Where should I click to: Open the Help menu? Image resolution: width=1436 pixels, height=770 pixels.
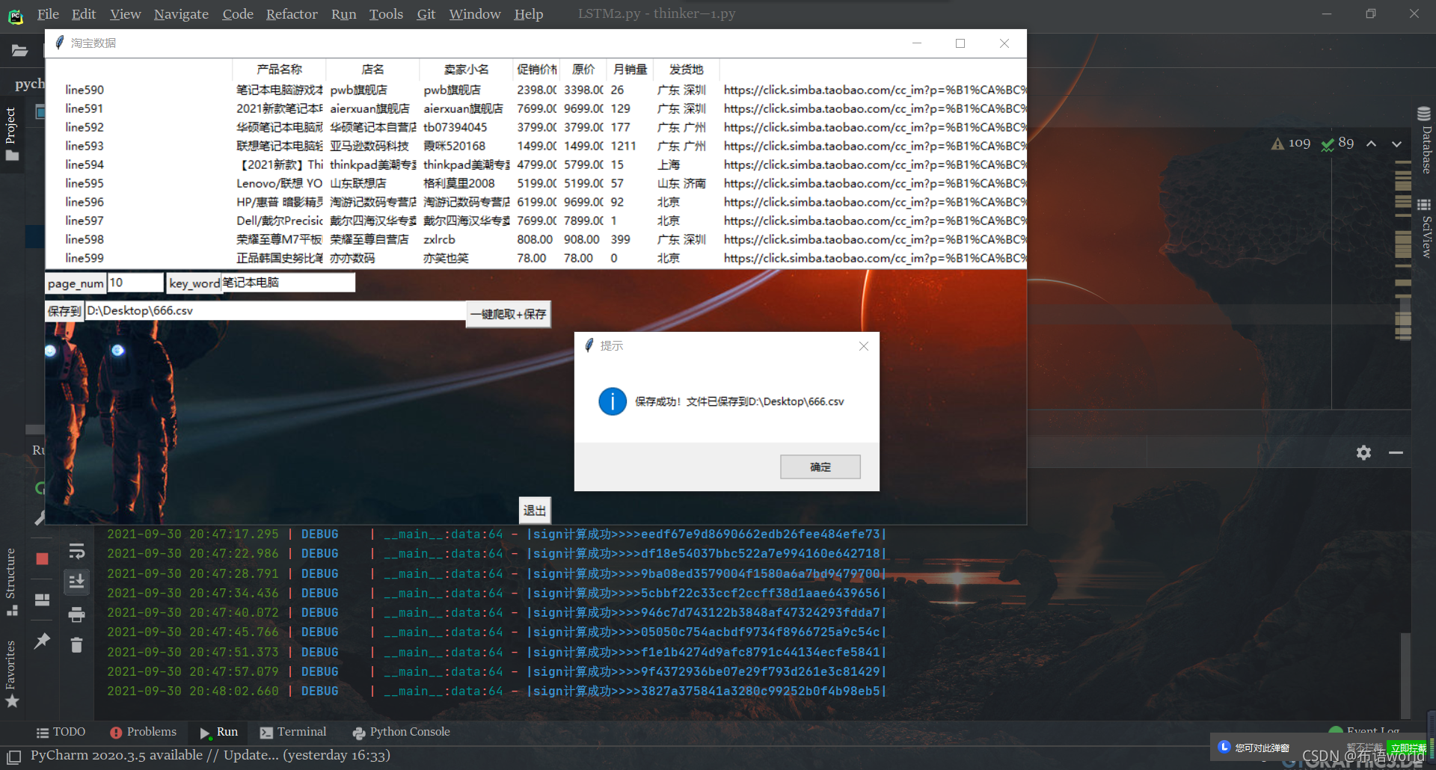[529, 14]
